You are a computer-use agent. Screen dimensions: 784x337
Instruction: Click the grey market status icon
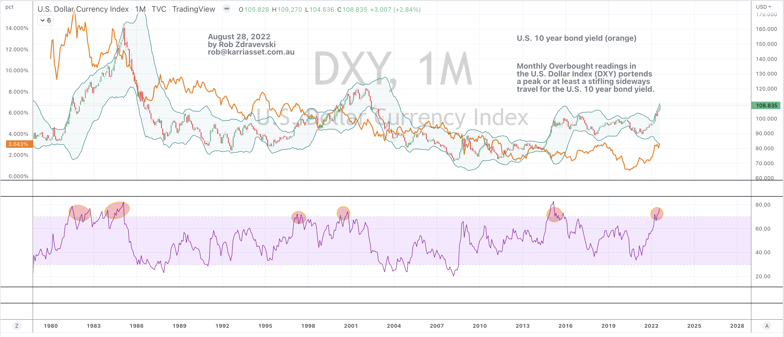pos(226,9)
